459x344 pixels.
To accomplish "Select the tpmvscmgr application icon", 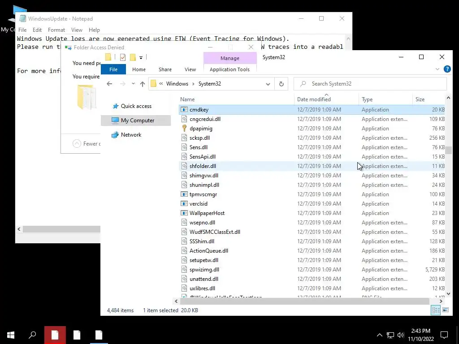I will 184,194.
